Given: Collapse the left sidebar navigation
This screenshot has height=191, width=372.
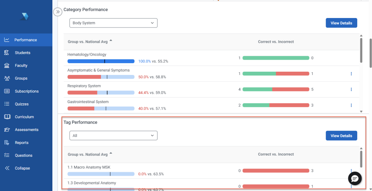Looking at the screenshot, I should [22, 168].
